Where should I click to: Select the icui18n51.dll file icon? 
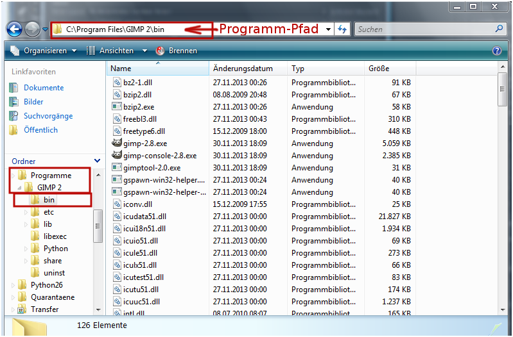click(117, 228)
